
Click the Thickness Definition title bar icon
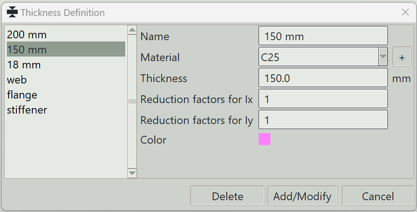coord(12,12)
